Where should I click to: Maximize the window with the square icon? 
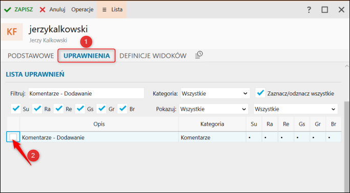(324, 10)
